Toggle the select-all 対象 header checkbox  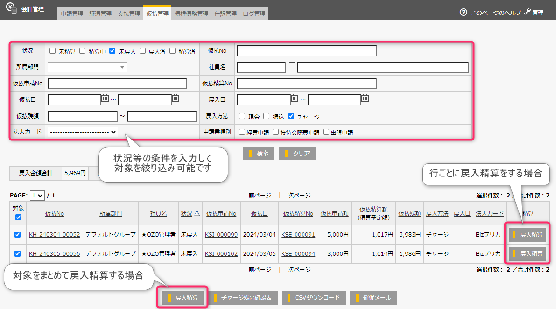pyautogui.click(x=18, y=217)
